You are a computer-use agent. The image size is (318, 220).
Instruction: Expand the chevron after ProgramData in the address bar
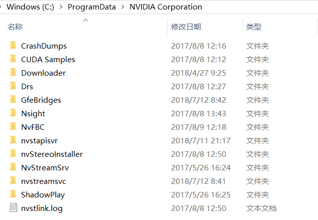coord(123,7)
